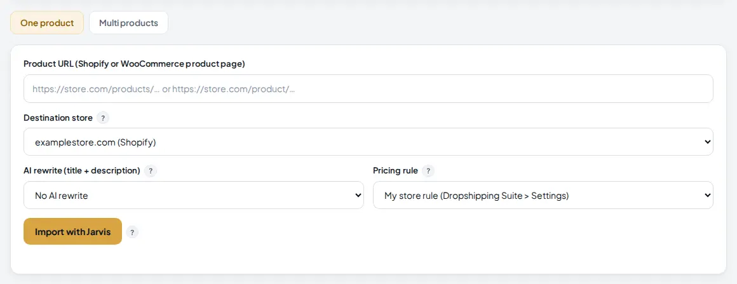
Task: Click the Destination store label text
Action: (x=58, y=118)
